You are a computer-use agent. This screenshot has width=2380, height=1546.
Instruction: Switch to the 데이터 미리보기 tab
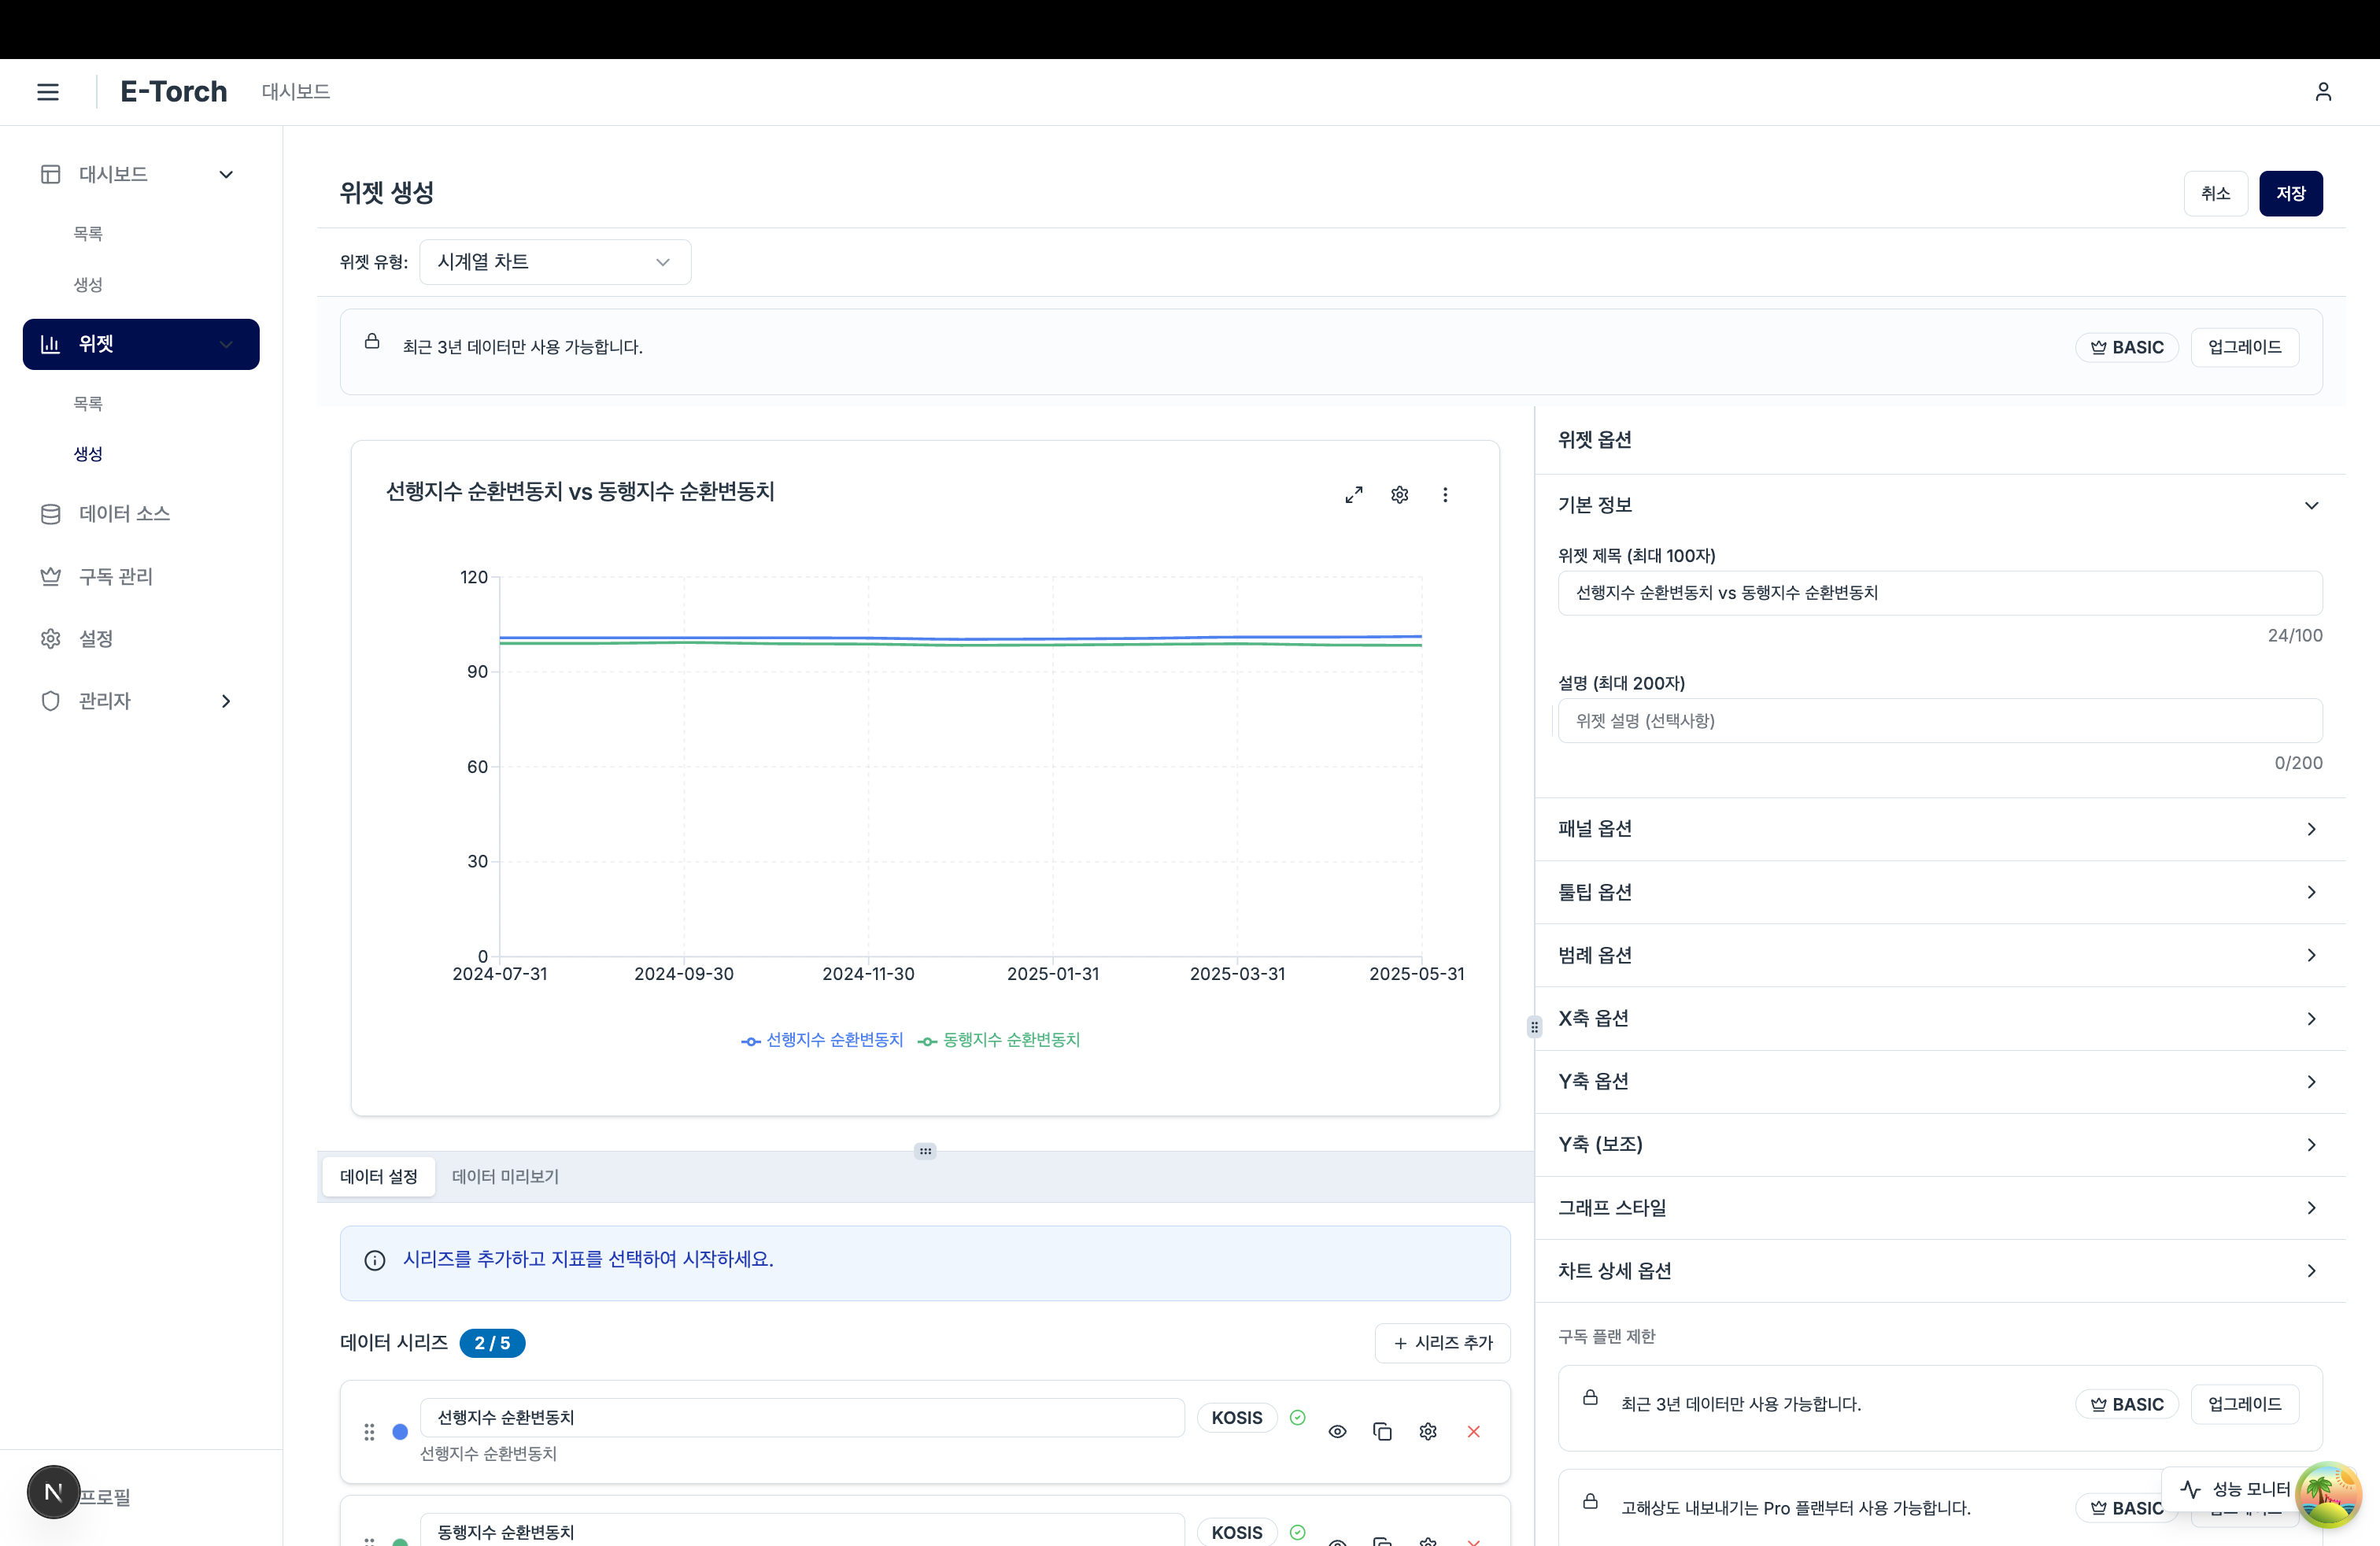click(505, 1176)
